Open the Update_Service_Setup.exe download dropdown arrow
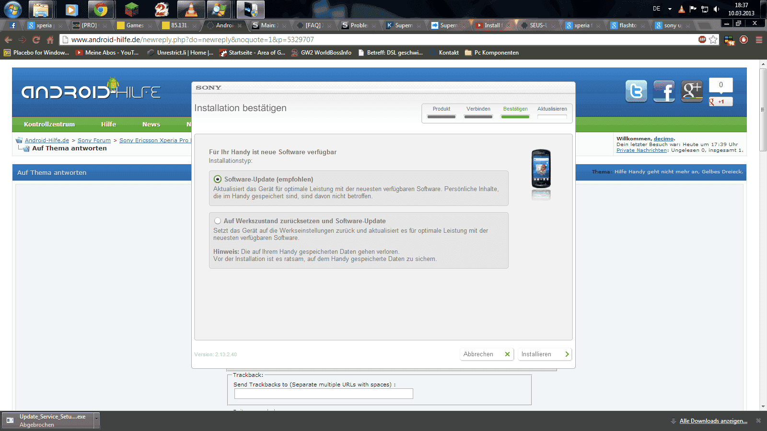The image size is (767, 431). [96, 420]
